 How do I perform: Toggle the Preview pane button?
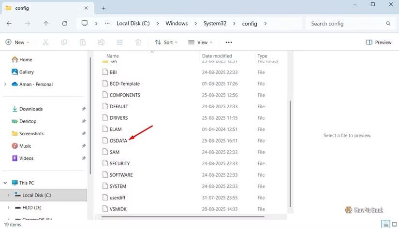[379, 42]
